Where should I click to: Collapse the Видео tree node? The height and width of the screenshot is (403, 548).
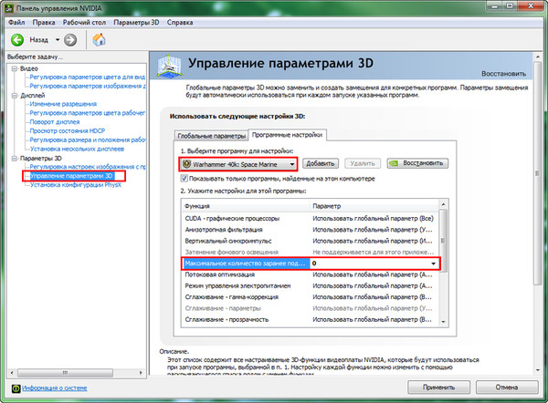point(15,68)
